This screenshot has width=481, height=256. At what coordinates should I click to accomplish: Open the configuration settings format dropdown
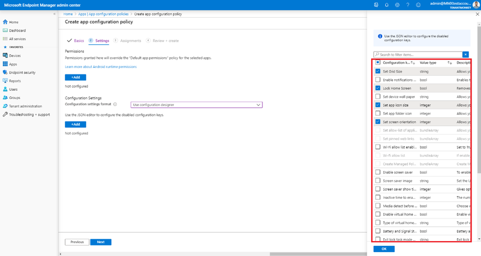point(196,105)
